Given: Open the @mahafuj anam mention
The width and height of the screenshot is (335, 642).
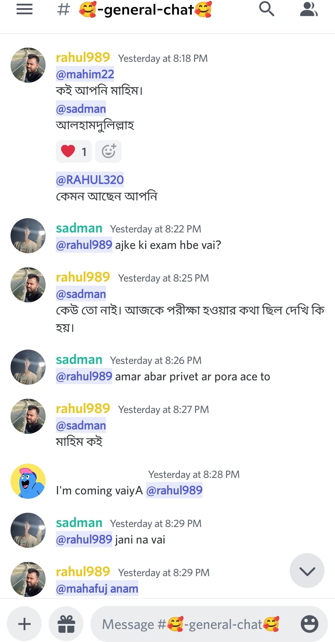Looking at the screenshot, I should click(97, 589).
